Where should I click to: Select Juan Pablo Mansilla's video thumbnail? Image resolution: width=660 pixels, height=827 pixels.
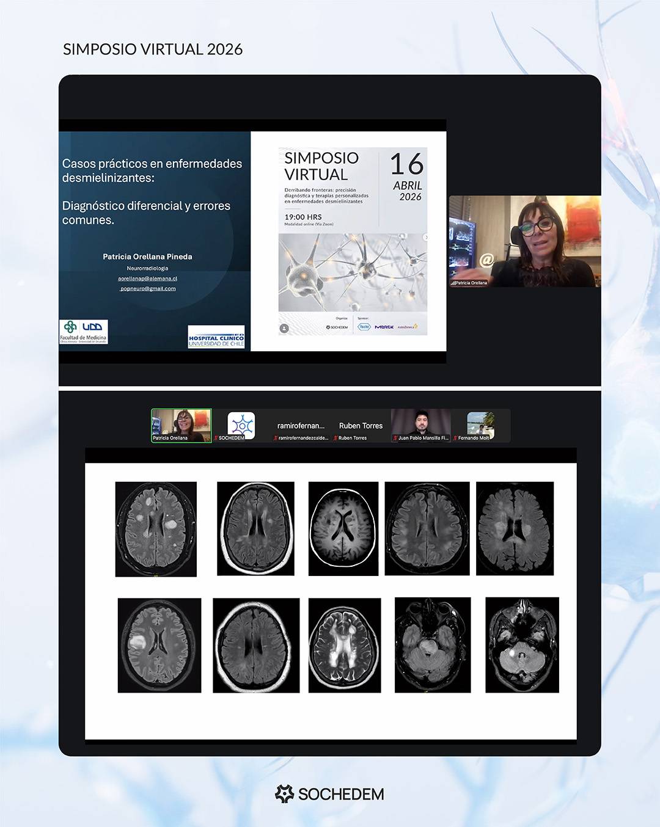420,424
